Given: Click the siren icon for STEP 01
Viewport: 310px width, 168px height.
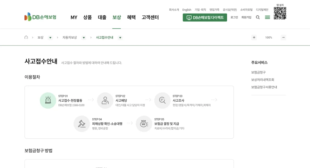Looking at the screenshot, I should pos(48,100).
